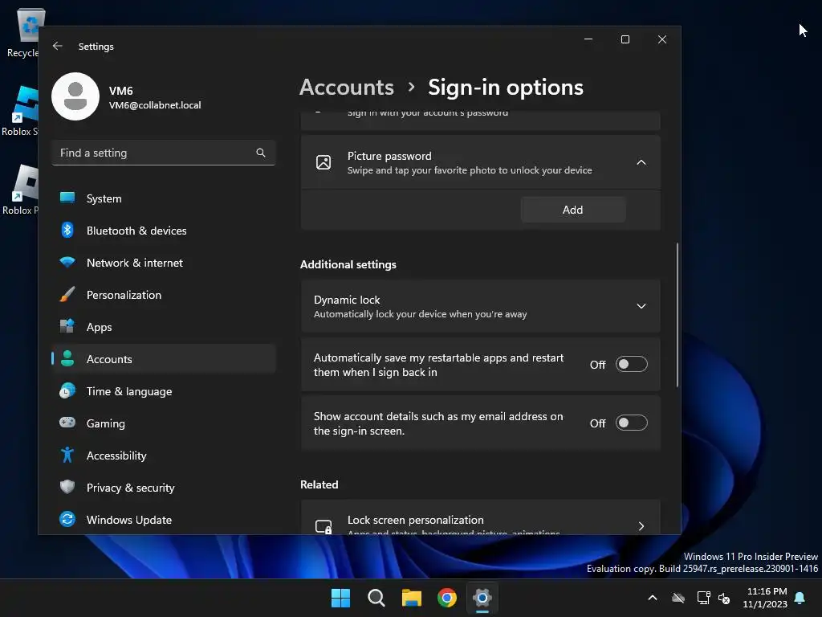Click the notification bell in the tray
Screen dimensions: 822x617
click(800, 598)
